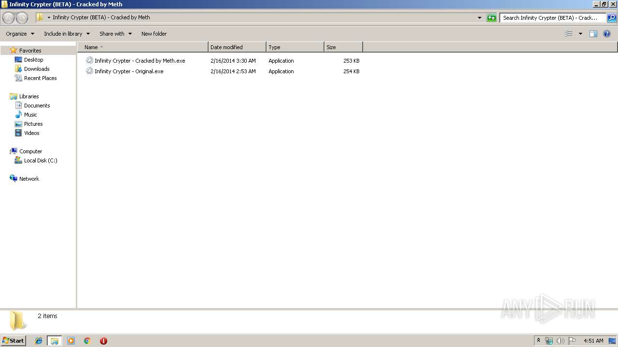Open the Help question mark icon

tap(607, 34)
